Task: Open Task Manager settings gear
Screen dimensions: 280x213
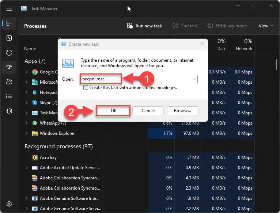Action: 9,204
